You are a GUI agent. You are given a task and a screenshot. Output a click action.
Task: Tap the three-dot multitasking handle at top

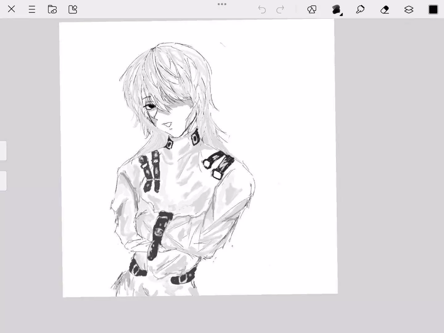(x=222, y=4)
